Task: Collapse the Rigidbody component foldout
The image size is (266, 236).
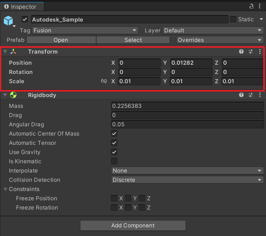Action: [x=5, y=95]
